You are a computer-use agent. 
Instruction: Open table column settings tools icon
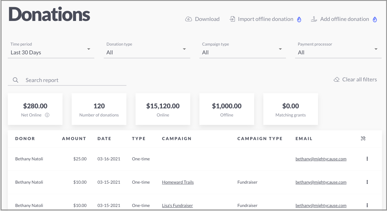[x=363, y=138]
